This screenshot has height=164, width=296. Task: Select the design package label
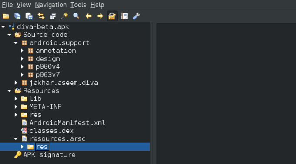(x=48, y=59)
